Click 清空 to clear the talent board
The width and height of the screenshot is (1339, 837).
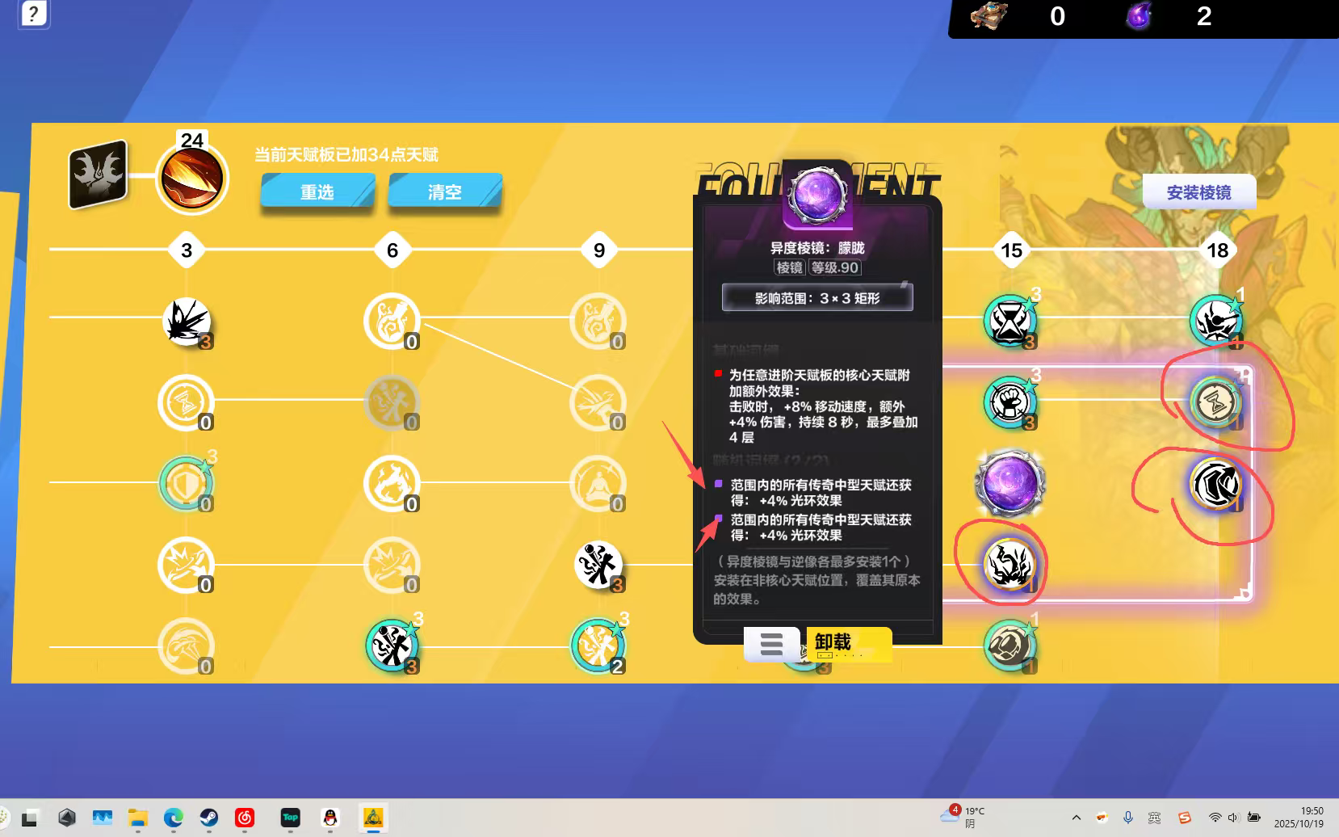click(x=444, y=191)
